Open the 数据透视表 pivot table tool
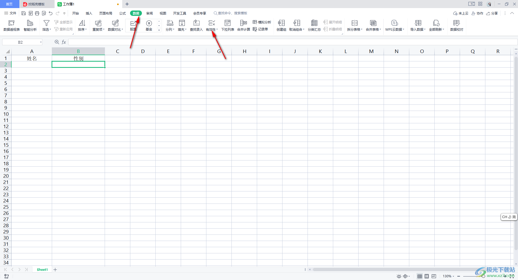This screenshot has height=280, width=518. [12, 26]
